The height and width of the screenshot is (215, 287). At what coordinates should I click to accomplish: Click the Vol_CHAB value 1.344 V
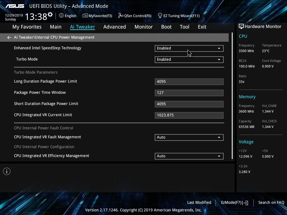tap(268, 111)
